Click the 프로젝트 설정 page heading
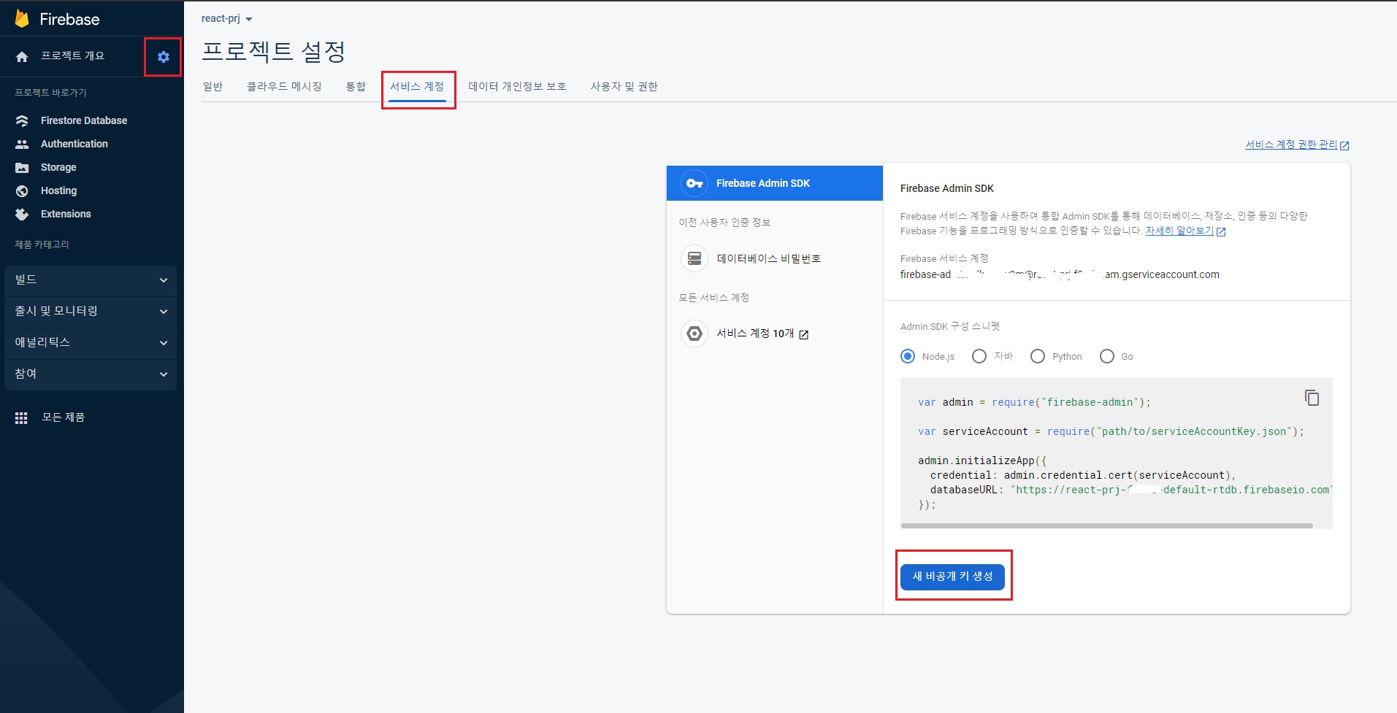This screenshot has width=1397, height=713. point(273,52)
